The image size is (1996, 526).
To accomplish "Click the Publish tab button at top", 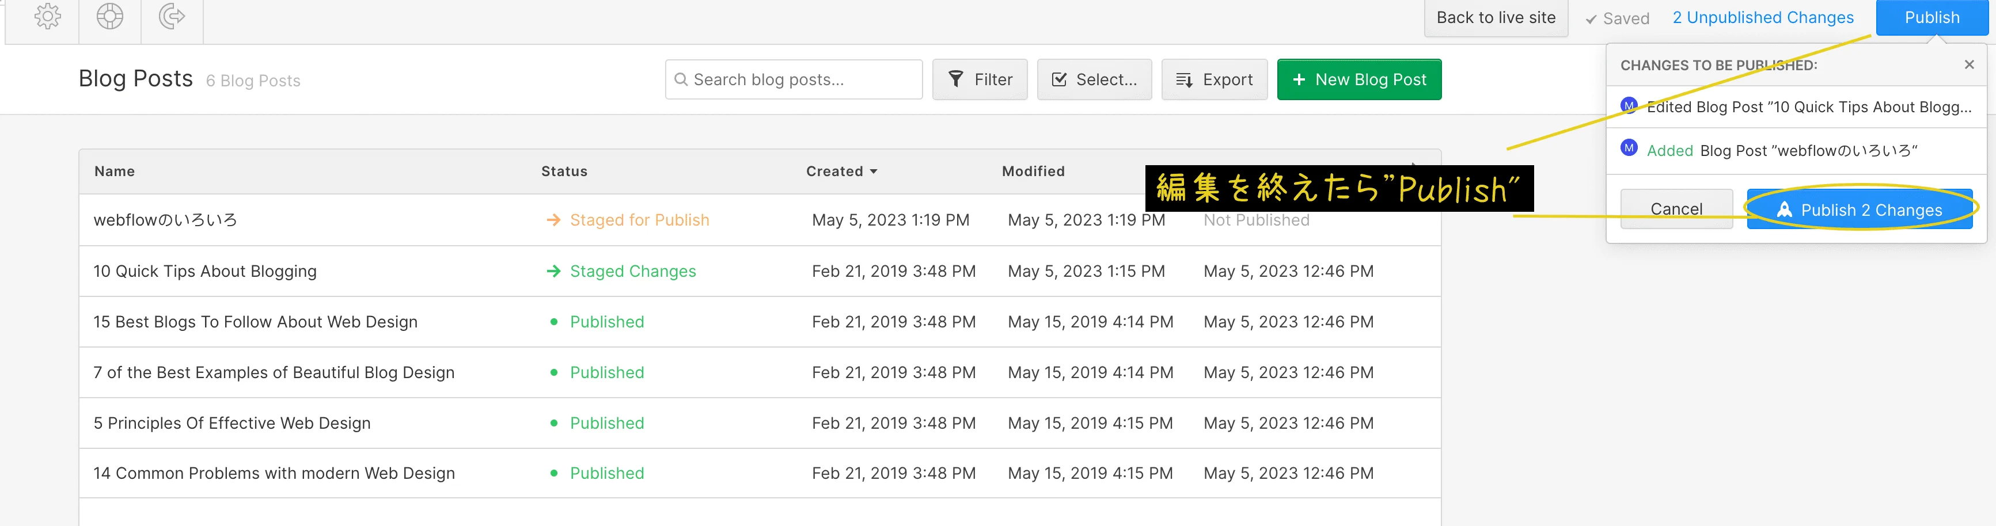I will point(1931,18).
